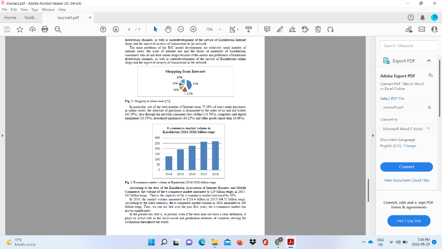Open the sticky note comment tool
The image size is (442, 249).
(x=267, y=29)
